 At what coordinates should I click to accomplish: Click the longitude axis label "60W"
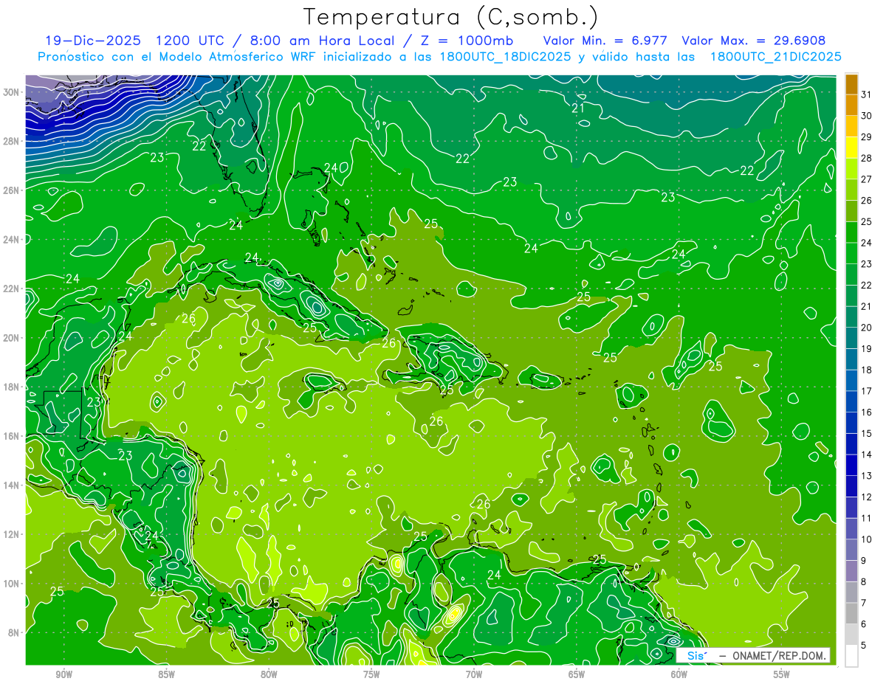(x=679, y=674)
